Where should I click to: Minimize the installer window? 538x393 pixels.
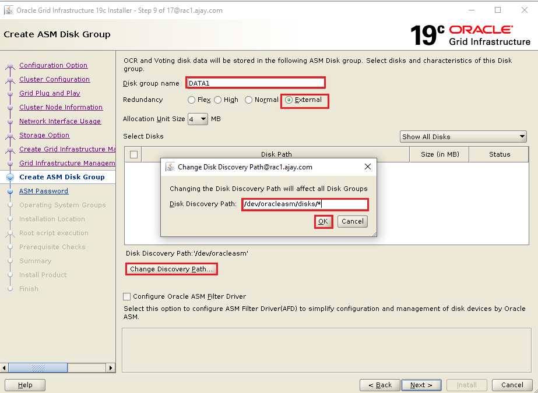[x=472, y=10]
